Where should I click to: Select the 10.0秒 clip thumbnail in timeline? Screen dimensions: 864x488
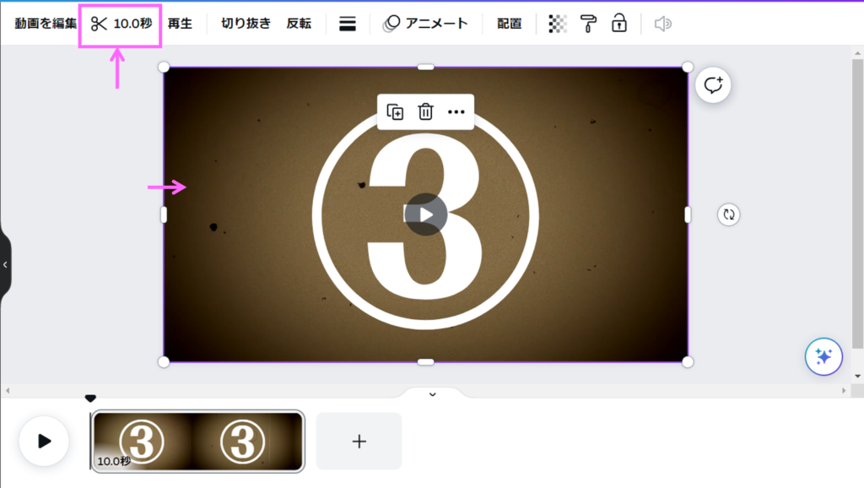point(197,441)
